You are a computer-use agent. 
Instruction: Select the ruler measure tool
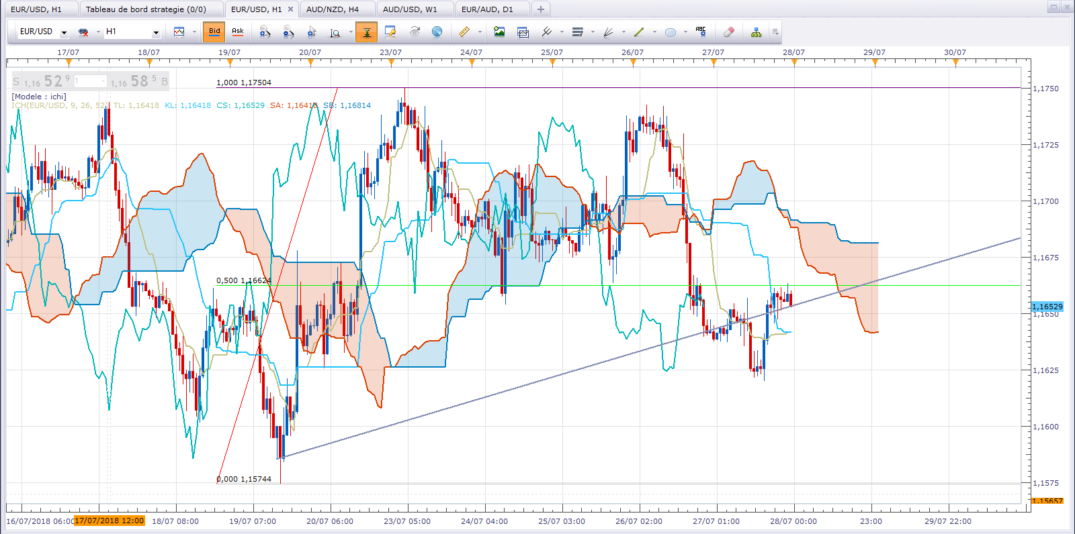click(464, 32)
